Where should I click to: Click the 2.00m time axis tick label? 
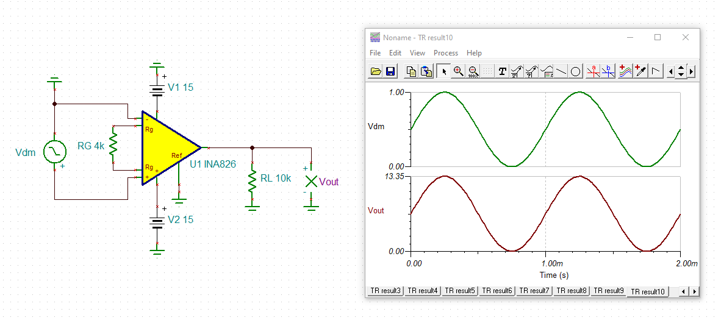pyautogui.click(x=686, y=263)
